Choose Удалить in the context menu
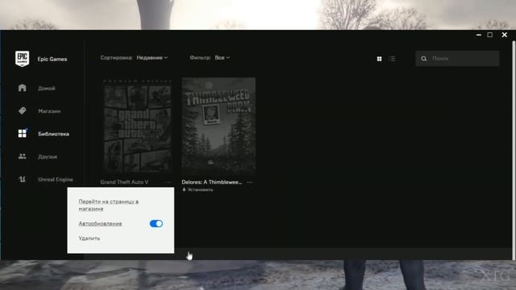The width and height of the screenshot is (516, 290). click(89, 238)
